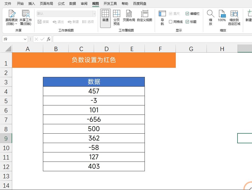252x190 pixels.
Task: Click the 缩放 (Zoom) icon
Action: pyautogui.click(x=210, y=17)
